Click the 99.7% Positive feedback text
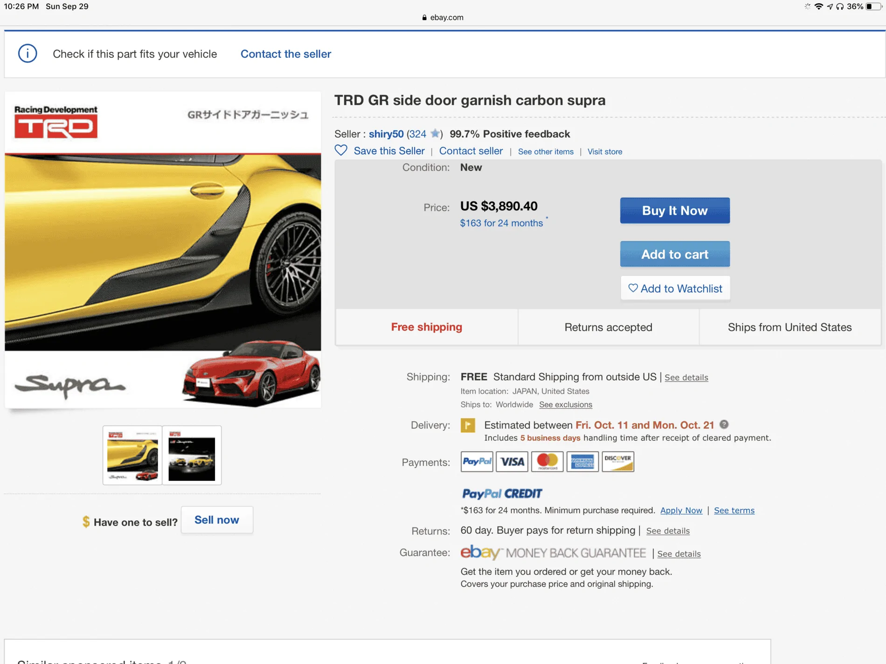This screenshot has width=886, height=664. point(510,134)
